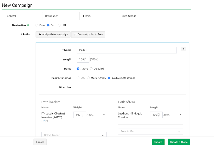Screen dimensions: 214x150
Task: Select the URL destination radio button
Action: click(59, 25)
